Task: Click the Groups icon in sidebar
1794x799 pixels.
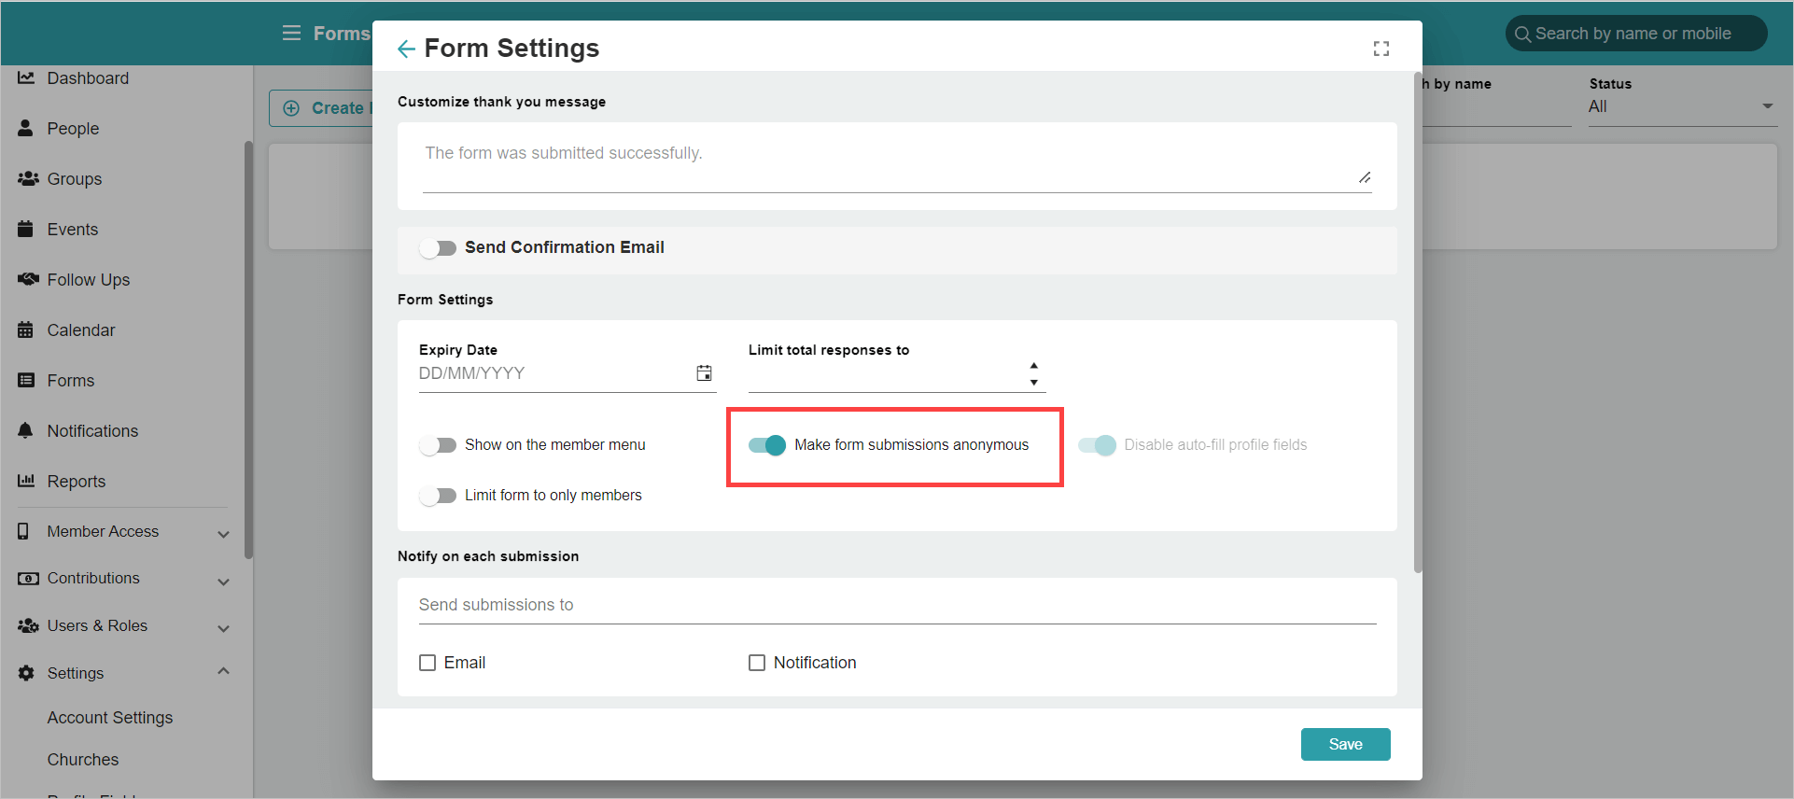Action: pyautogui.click(x=28, y=179)
